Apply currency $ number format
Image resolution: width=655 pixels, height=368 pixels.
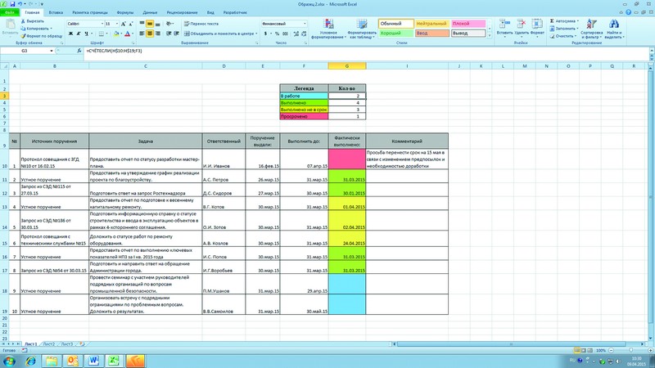(265, 34)
